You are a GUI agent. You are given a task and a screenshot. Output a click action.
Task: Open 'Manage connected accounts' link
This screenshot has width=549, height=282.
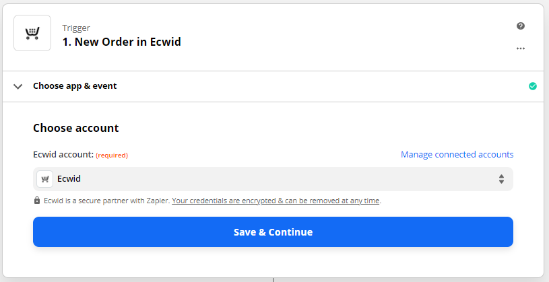[457, 155]
